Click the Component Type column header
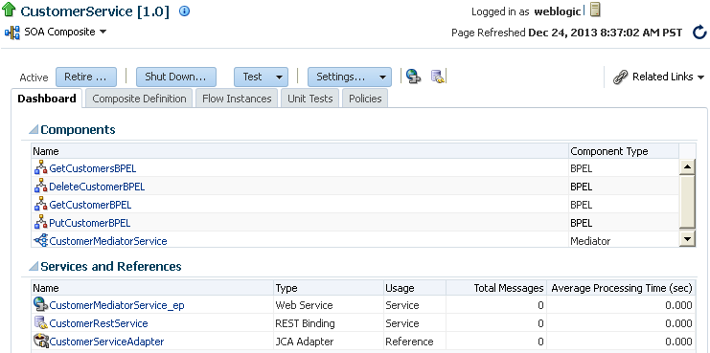This screenshot has height=353, width=710. pyautogui.click(x=624, y=151)
